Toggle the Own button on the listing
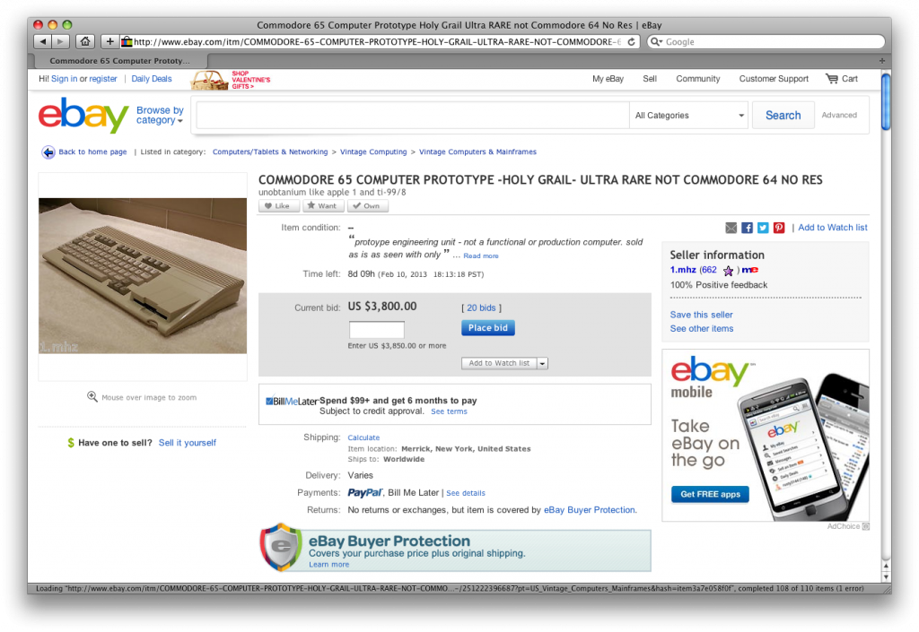 (368, 206)
